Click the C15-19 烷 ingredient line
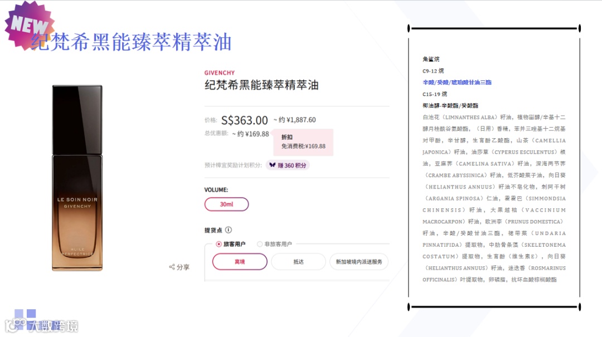 coord(435,94)
